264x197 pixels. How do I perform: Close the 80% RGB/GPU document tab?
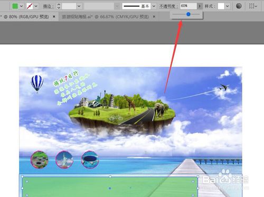[x=54, y=16]
